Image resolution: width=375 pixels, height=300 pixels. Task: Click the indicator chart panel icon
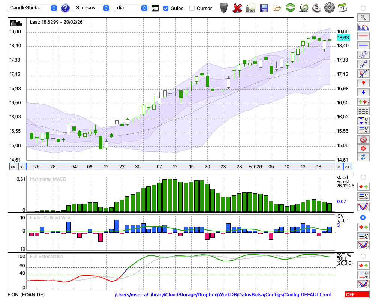click(155, 8)
